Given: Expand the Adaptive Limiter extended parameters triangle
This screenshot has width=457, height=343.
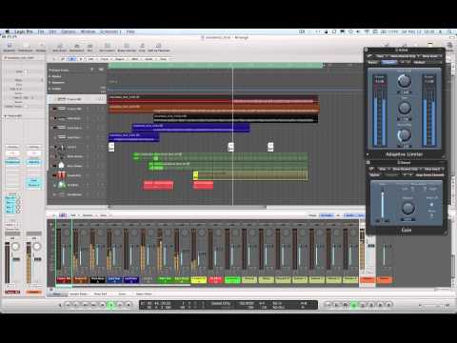Looking at the screenshot, I should 368,154.
